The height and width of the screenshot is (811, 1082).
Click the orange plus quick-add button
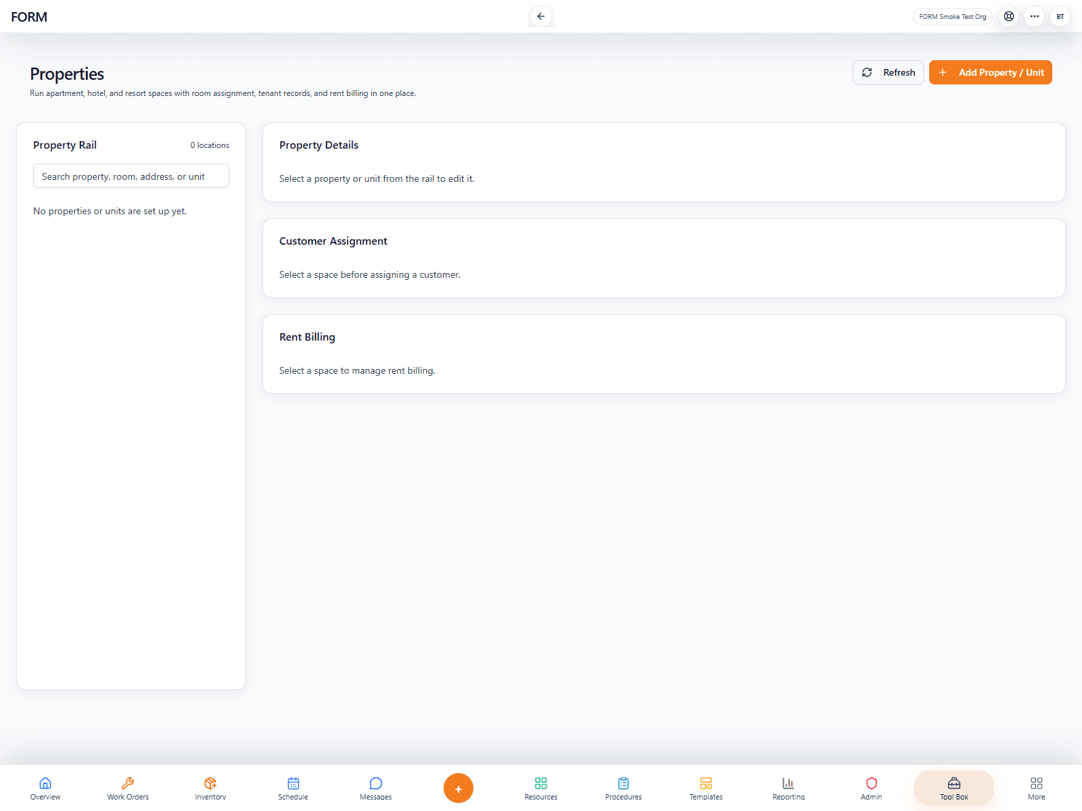click(458, 788)
